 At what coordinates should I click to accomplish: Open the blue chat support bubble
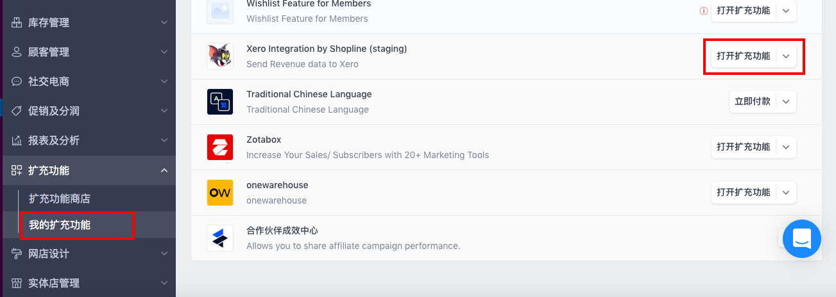coord(802,239)
